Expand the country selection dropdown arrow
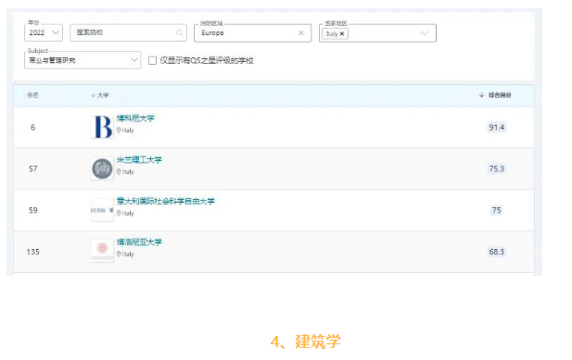Image resolution: width=572 pixels, height=360 pixels. 425,33
